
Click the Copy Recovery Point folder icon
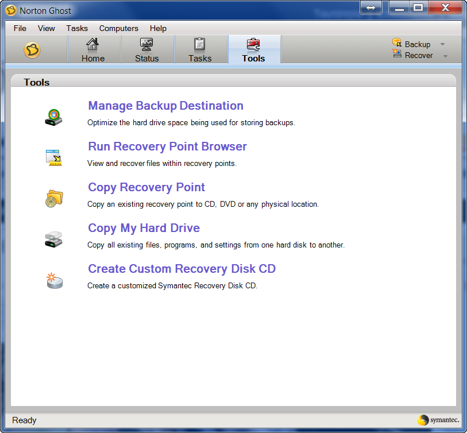tap(53, 198)
